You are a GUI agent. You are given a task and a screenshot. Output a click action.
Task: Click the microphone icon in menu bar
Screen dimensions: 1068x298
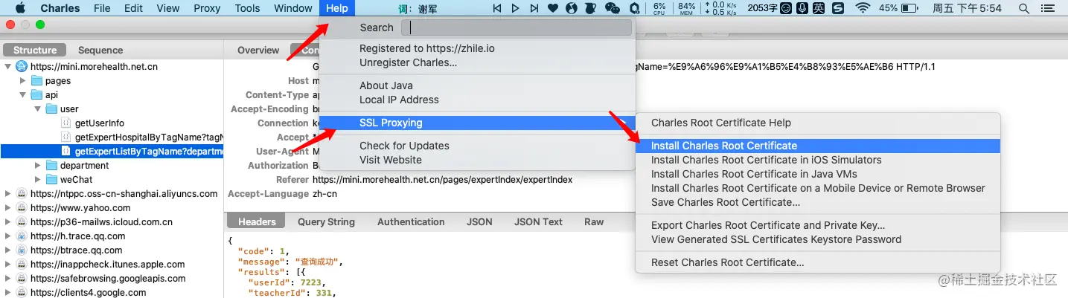802,8
